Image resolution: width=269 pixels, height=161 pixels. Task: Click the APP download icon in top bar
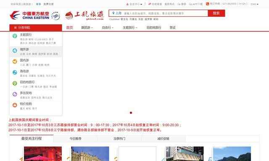[190, 4]
